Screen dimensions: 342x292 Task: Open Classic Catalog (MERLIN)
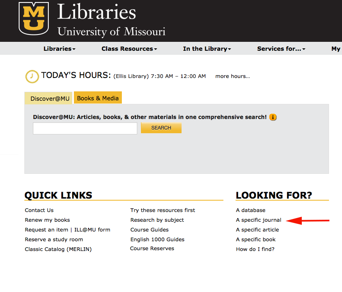(58, 249)
